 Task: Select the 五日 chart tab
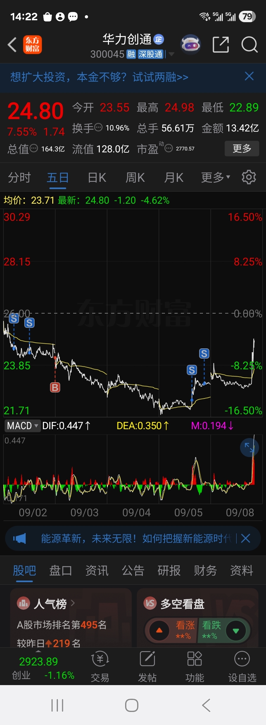(58, 178)
